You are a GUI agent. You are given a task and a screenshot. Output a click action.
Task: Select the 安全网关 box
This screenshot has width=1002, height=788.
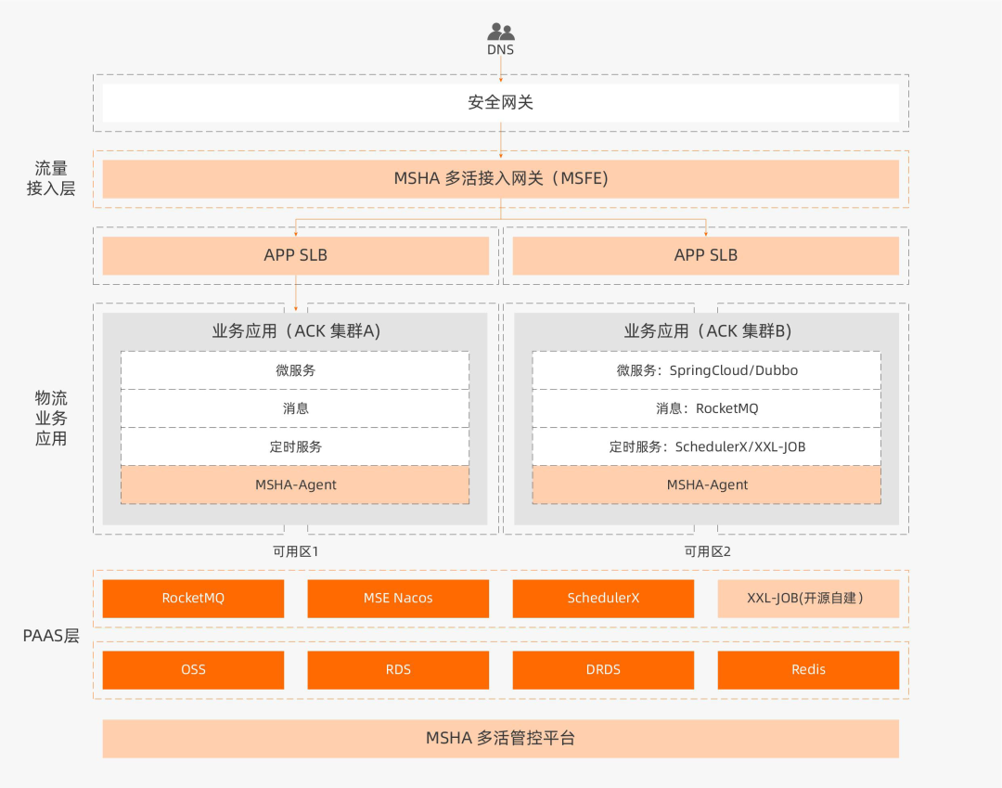click(500, 102)
